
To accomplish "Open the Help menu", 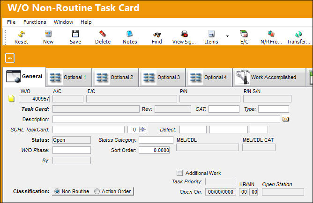I will pos(86,22).
